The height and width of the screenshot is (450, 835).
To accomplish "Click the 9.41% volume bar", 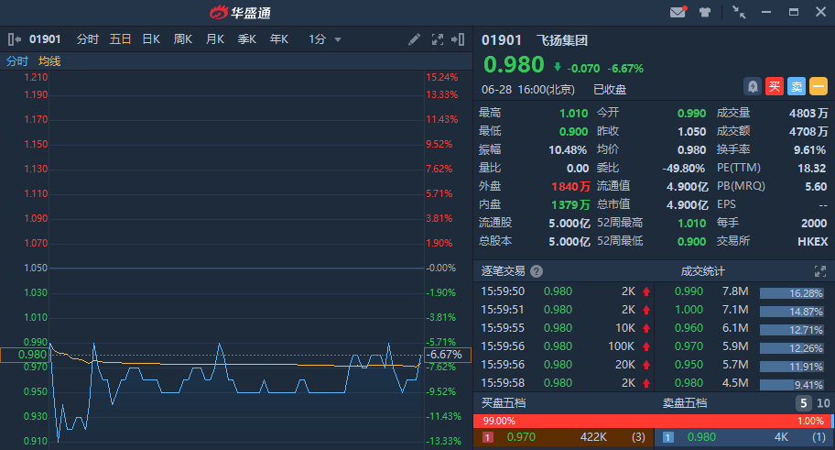I will 792,385.
